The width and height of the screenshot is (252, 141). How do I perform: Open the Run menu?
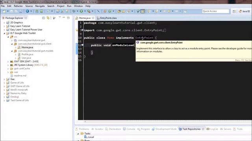pos(69,6)
